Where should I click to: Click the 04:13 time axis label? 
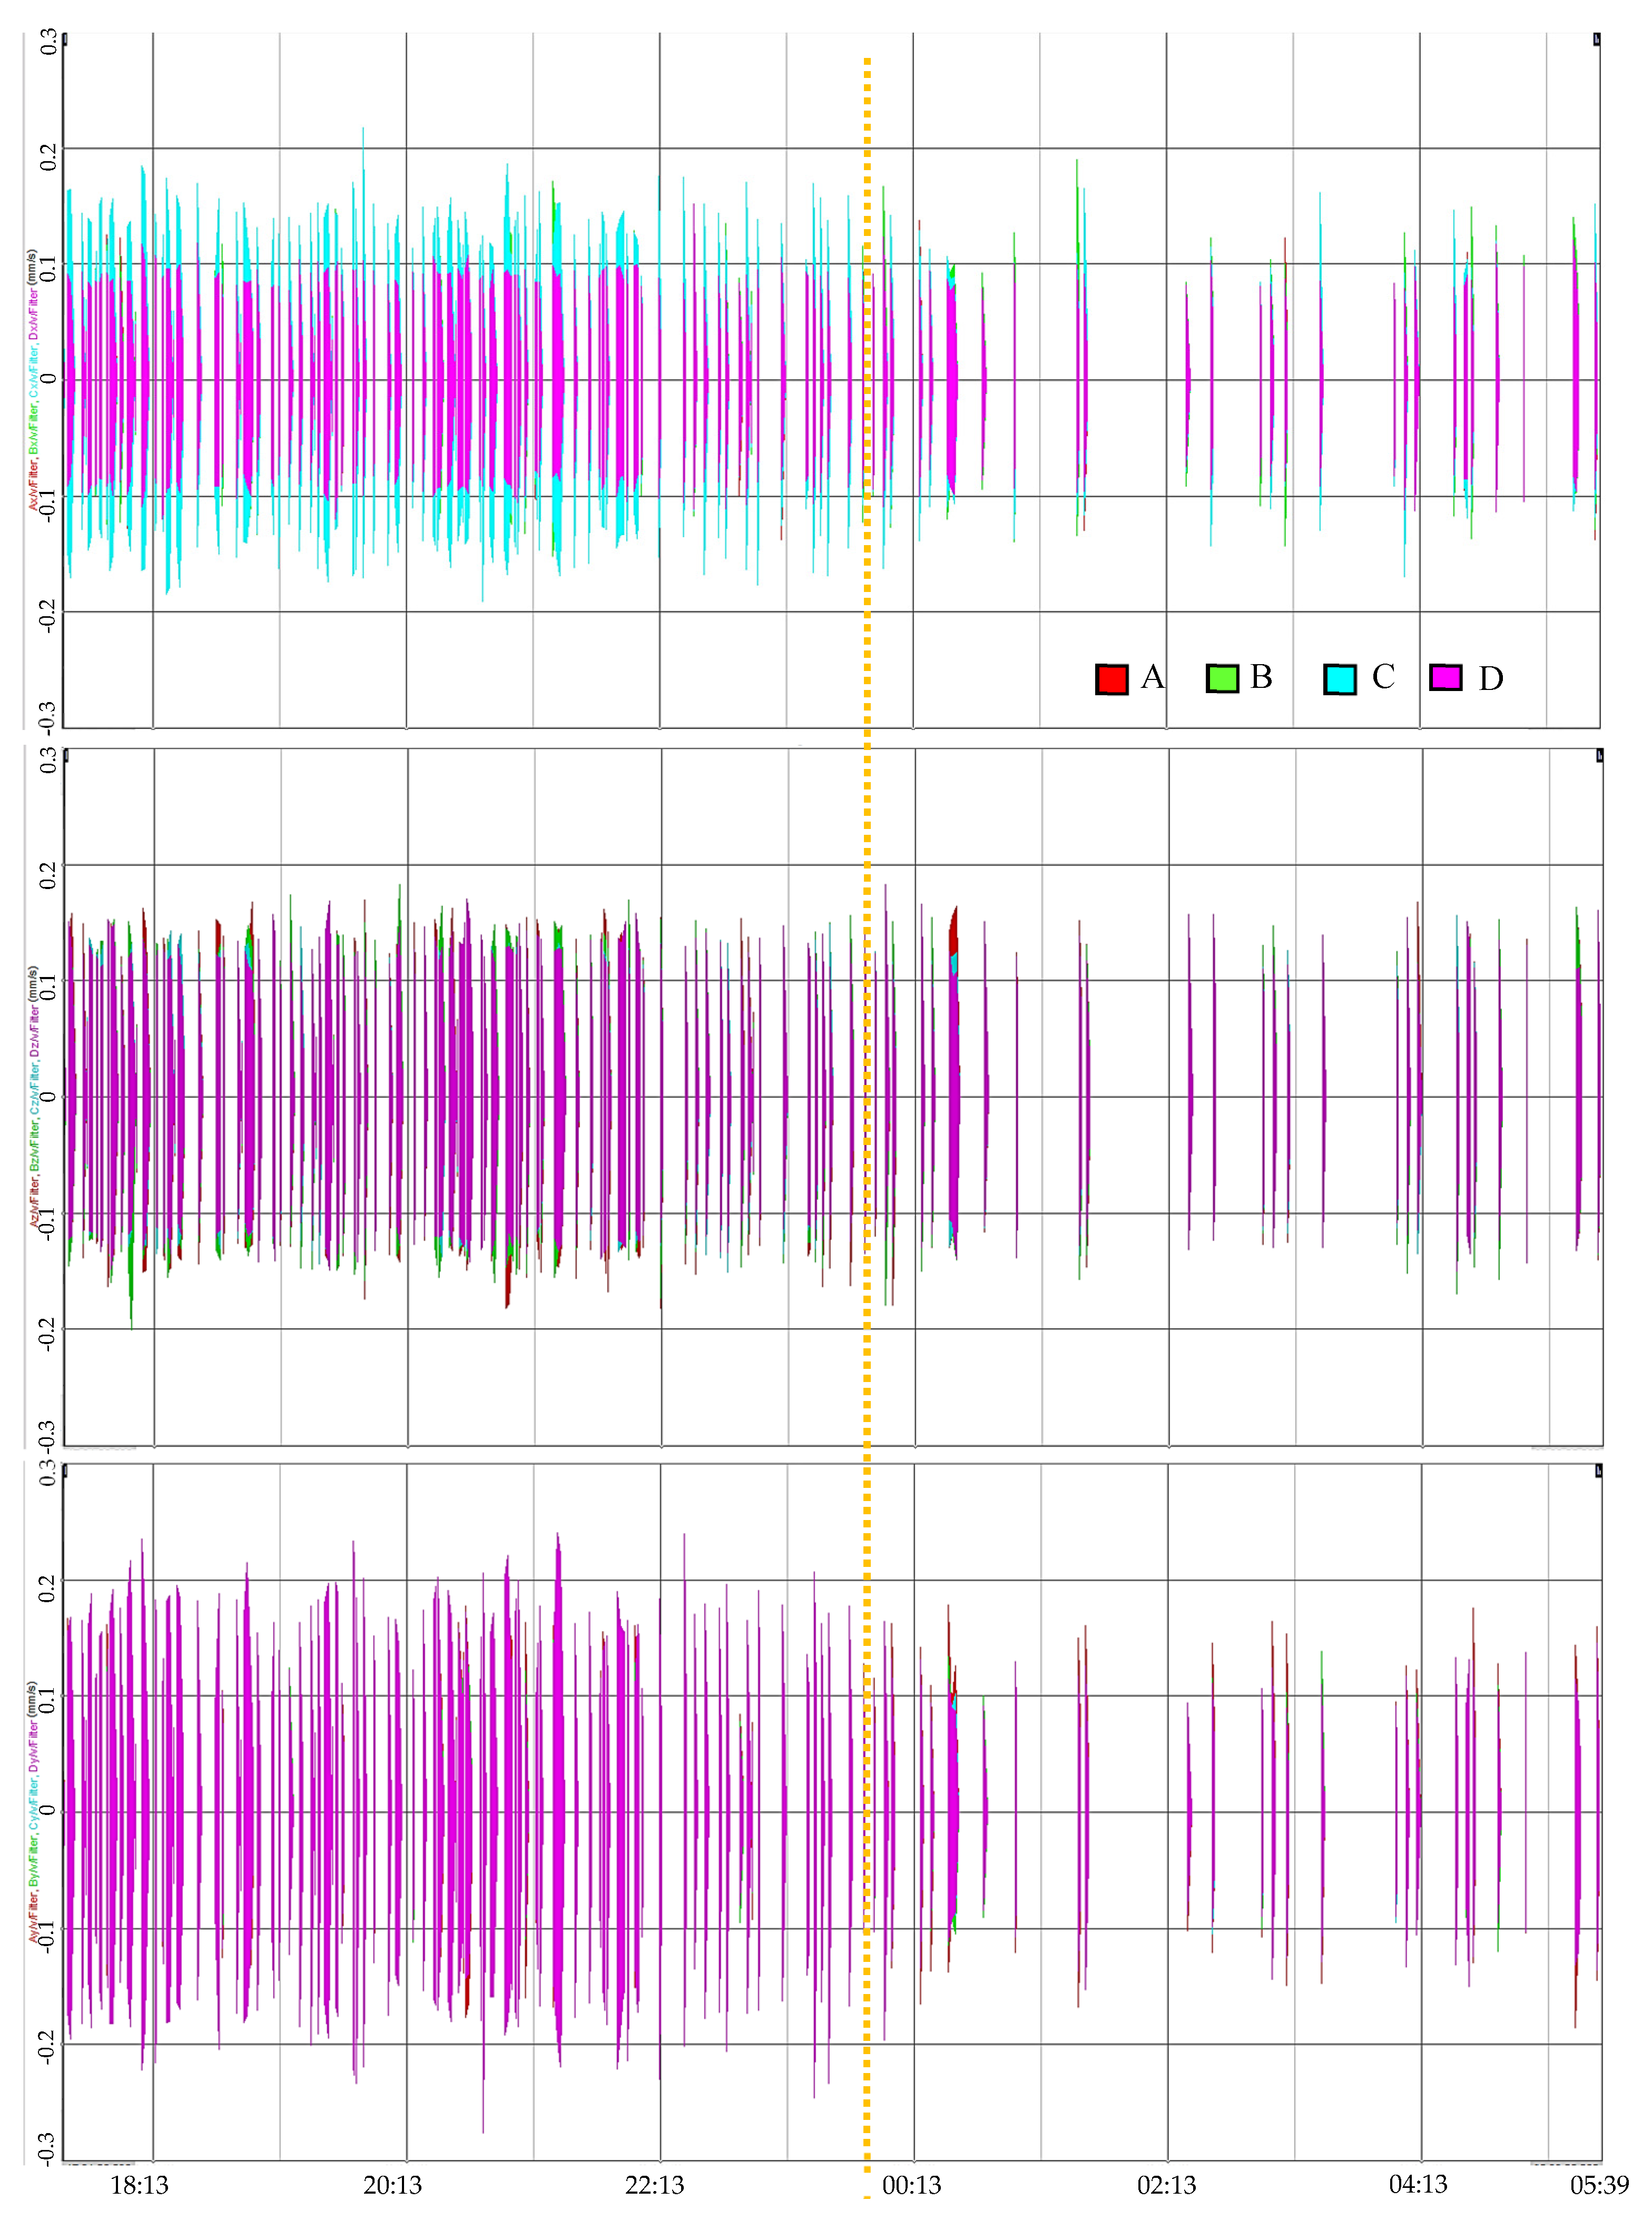click(1418, 2184)
